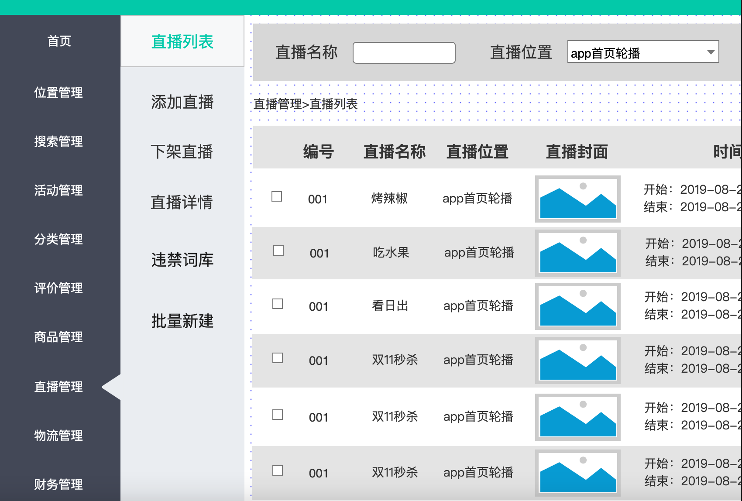The width and height of the screenshot is (742, 501).
Task: Open 评价管理 in the sidebar
Action: 58,288
